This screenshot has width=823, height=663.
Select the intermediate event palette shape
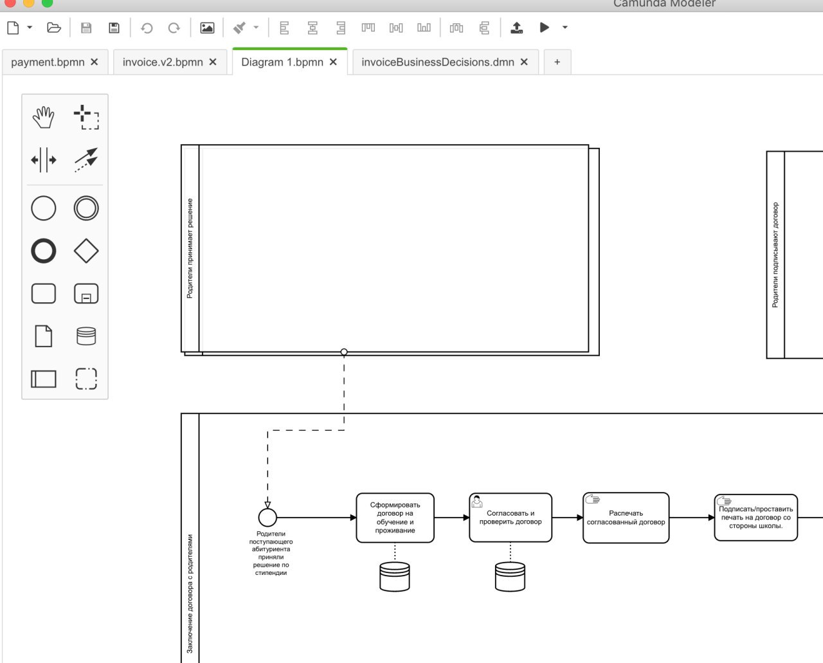tap(86, 208)
